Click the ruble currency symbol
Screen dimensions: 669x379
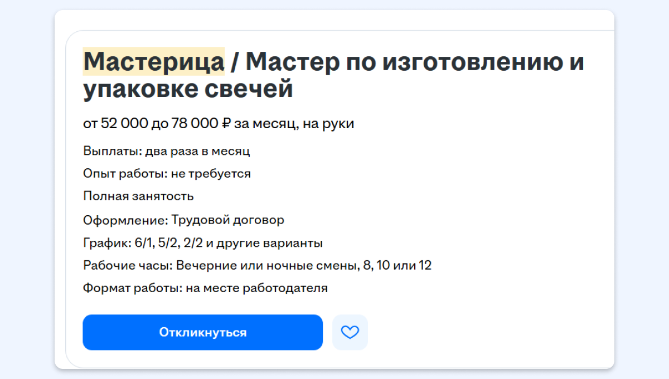click(x=226, y=124)
